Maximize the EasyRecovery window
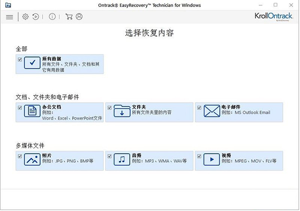 click(275, 5)
